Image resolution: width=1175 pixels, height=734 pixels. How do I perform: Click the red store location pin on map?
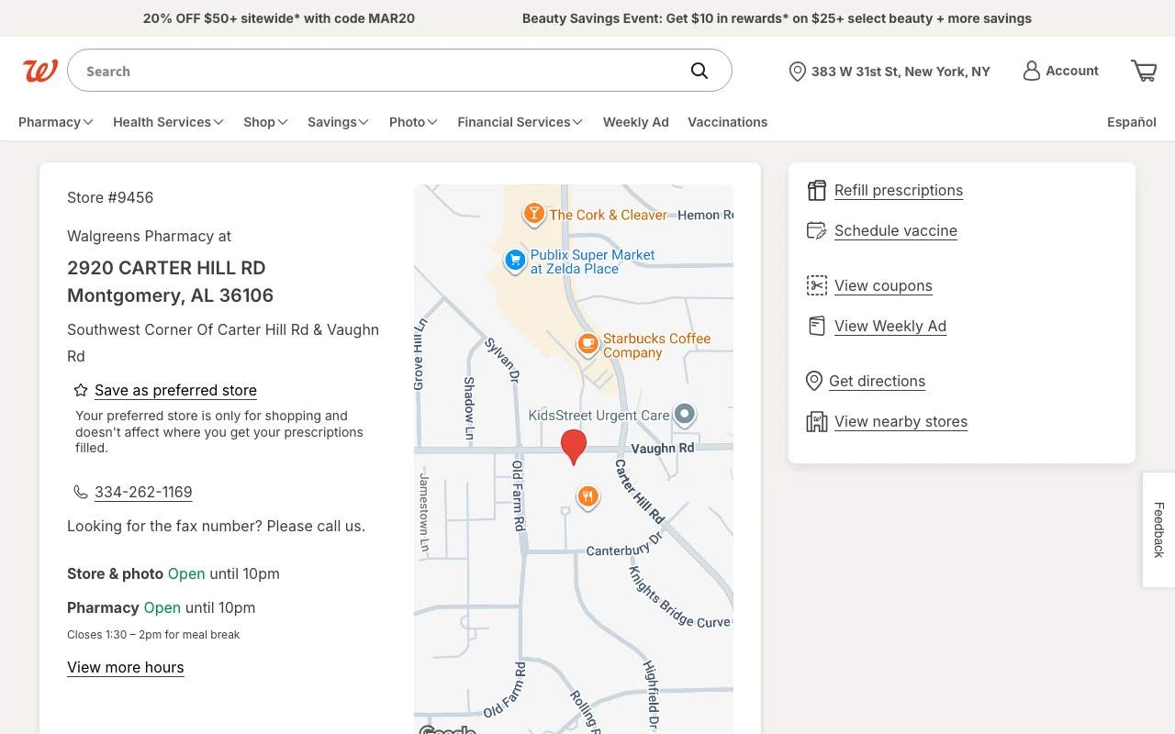click(x=574, y=446)
